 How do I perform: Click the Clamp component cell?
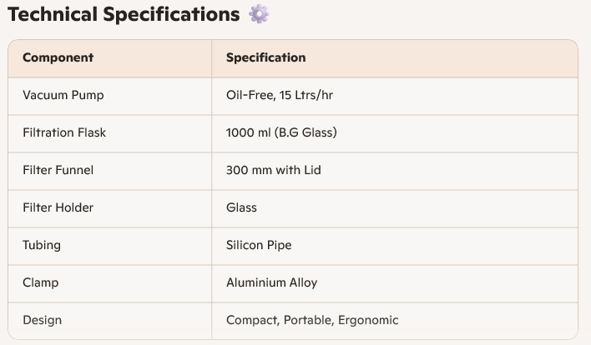40,282
